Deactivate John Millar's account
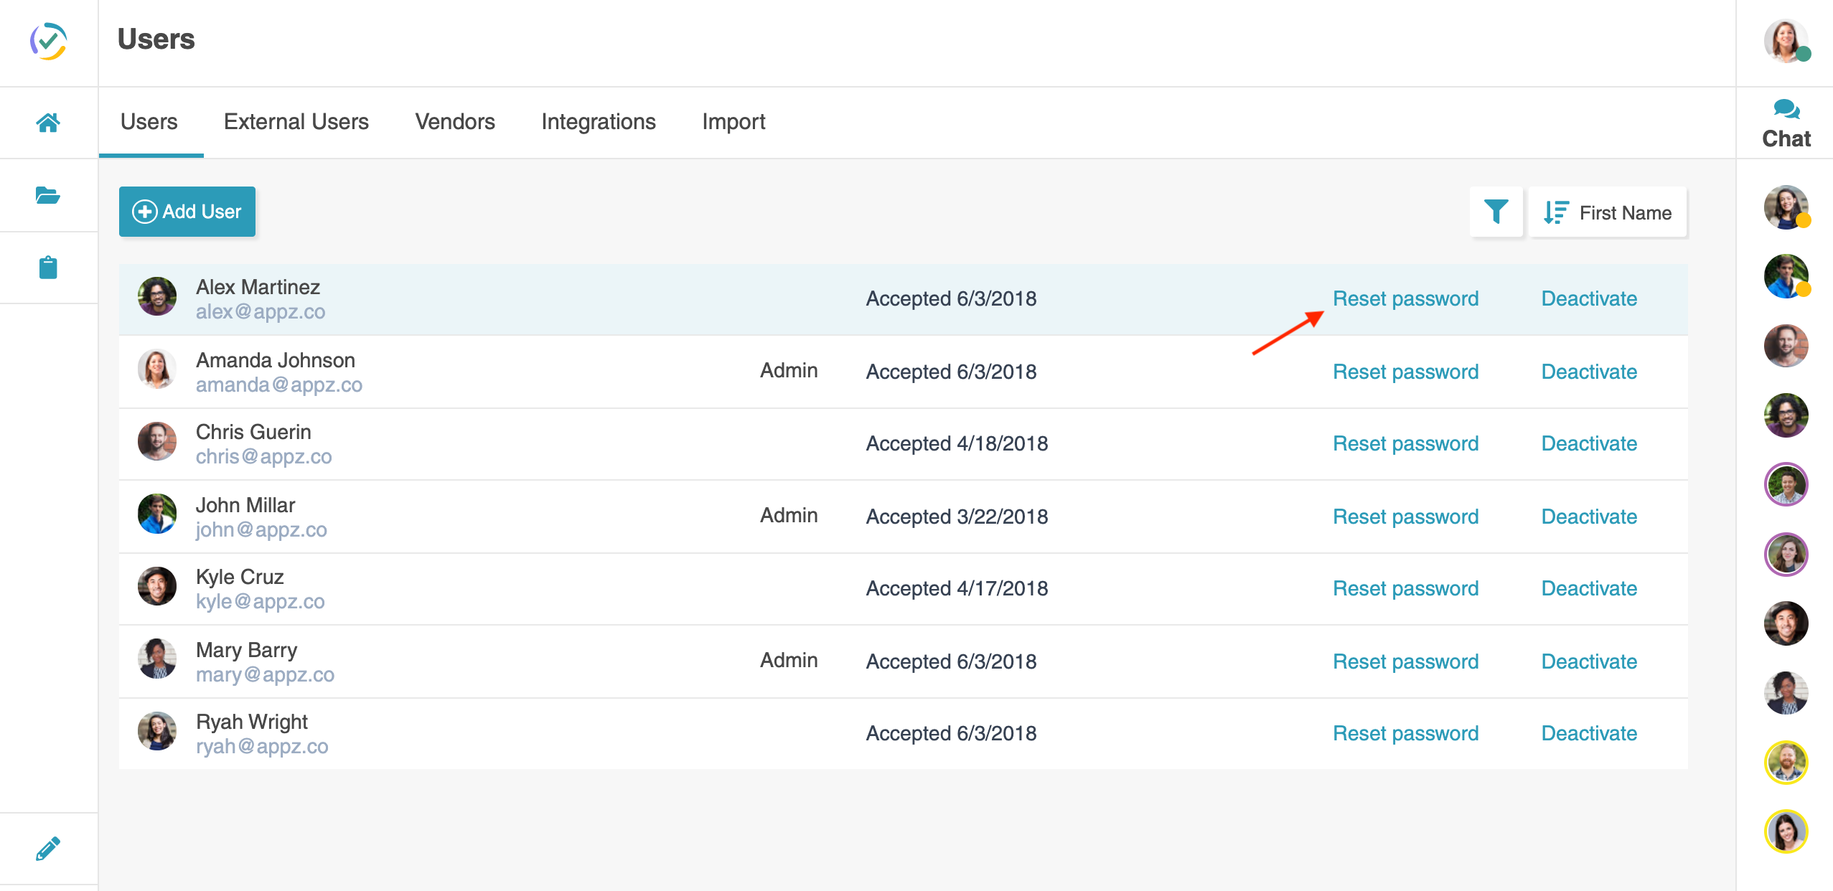The height and width of the screenshot is (891, 1833). point(1588,516)
